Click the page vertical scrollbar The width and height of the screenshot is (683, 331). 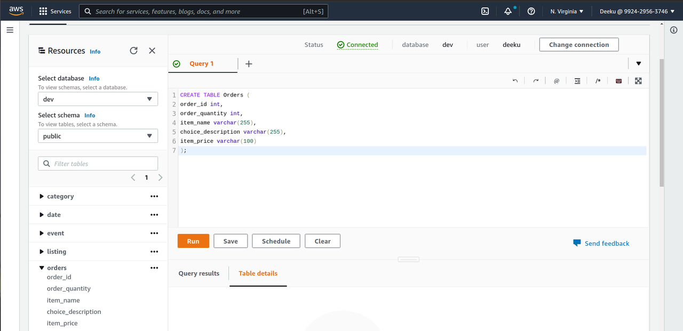tap(662, 123)
